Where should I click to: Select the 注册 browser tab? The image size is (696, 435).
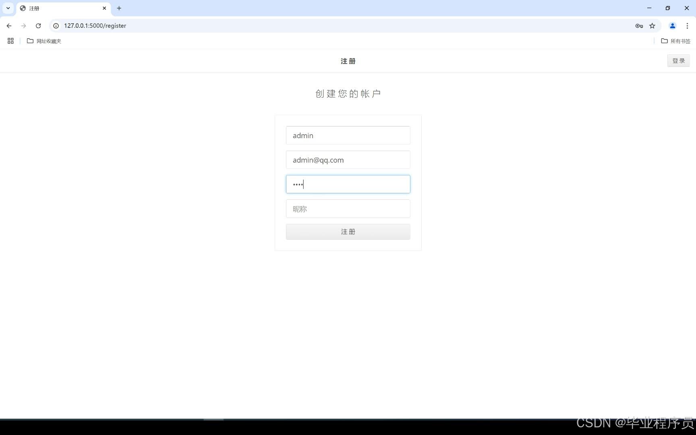tap(64, 8)
